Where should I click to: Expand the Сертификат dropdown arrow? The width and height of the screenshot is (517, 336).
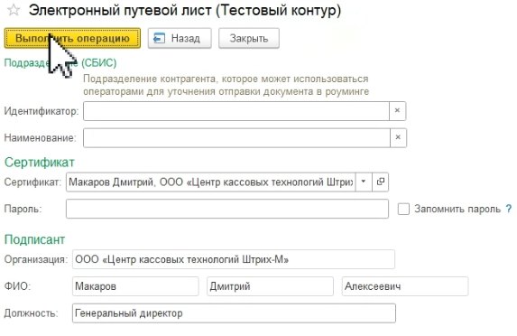pyautogui.click(x=364, y=182)
